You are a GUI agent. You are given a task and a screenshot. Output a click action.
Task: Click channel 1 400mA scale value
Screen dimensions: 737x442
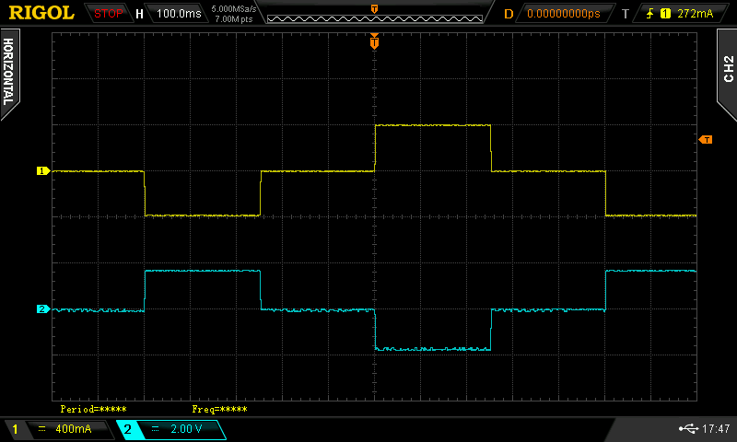click(x=74, y=429)
